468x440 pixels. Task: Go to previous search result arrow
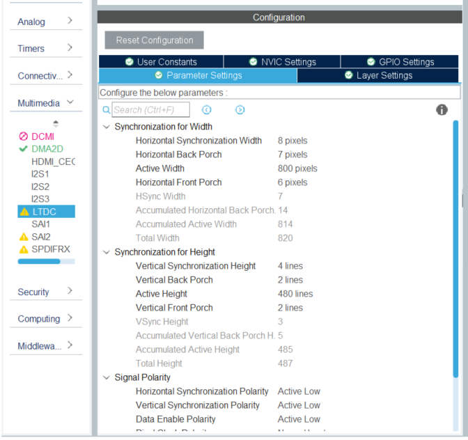[x=207, y=110]
